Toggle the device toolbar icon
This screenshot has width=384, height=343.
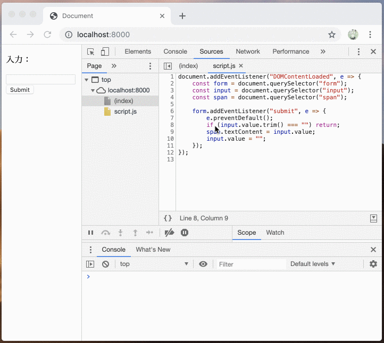(105, 52)
